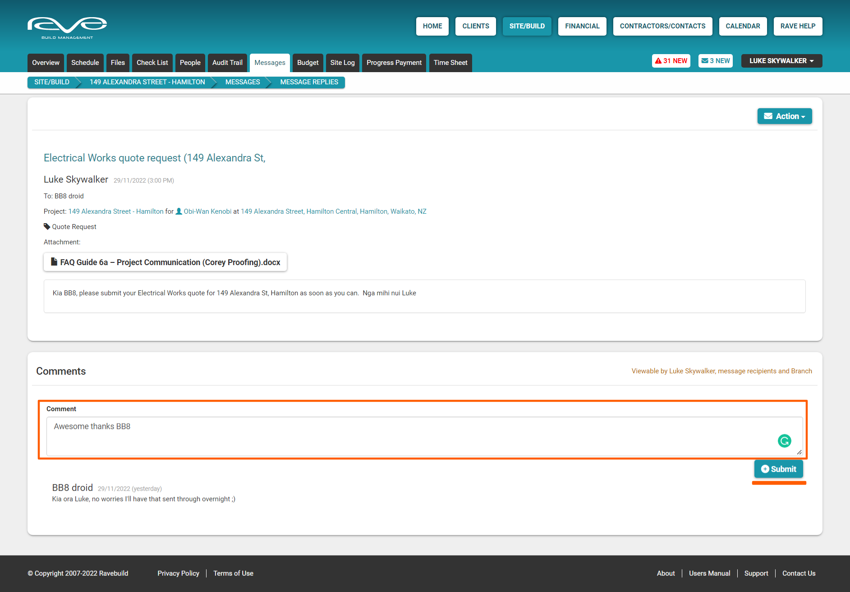Switch to the Time Sheet tab
Viewport: 850px width, 592px height.
pos(450,63)
